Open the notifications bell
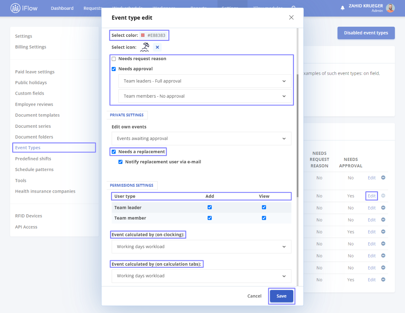The height and width of the screenshot is (313, 405). (x=343, y=8)
